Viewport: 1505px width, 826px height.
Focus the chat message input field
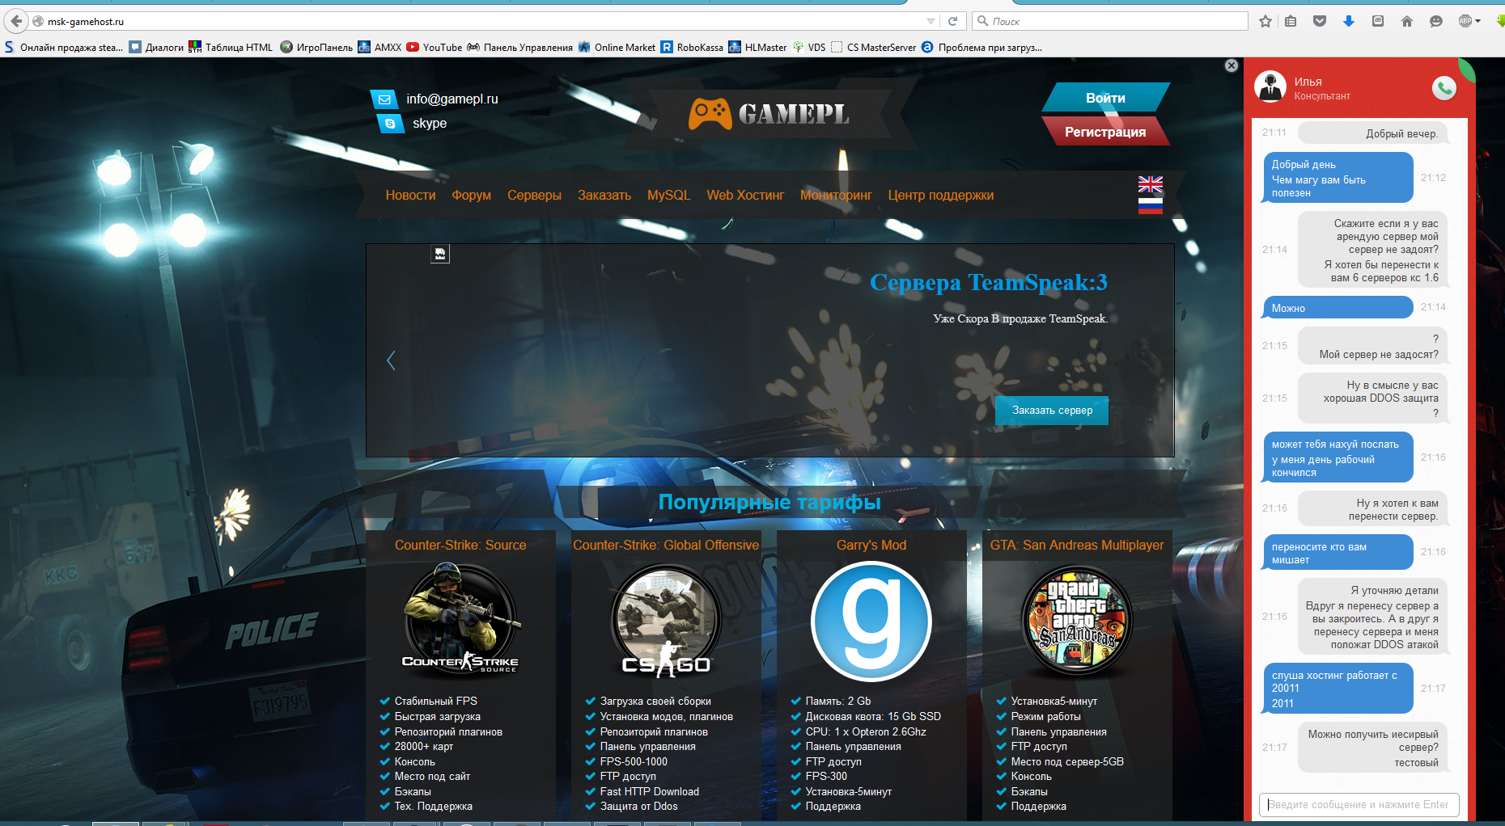1359,805
